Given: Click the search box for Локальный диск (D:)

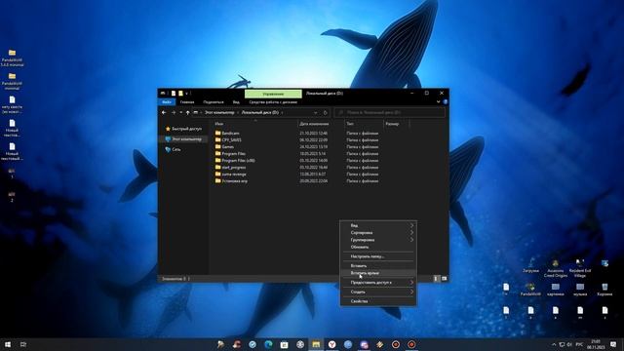Looking at the screenshot, I should [389, 113].
